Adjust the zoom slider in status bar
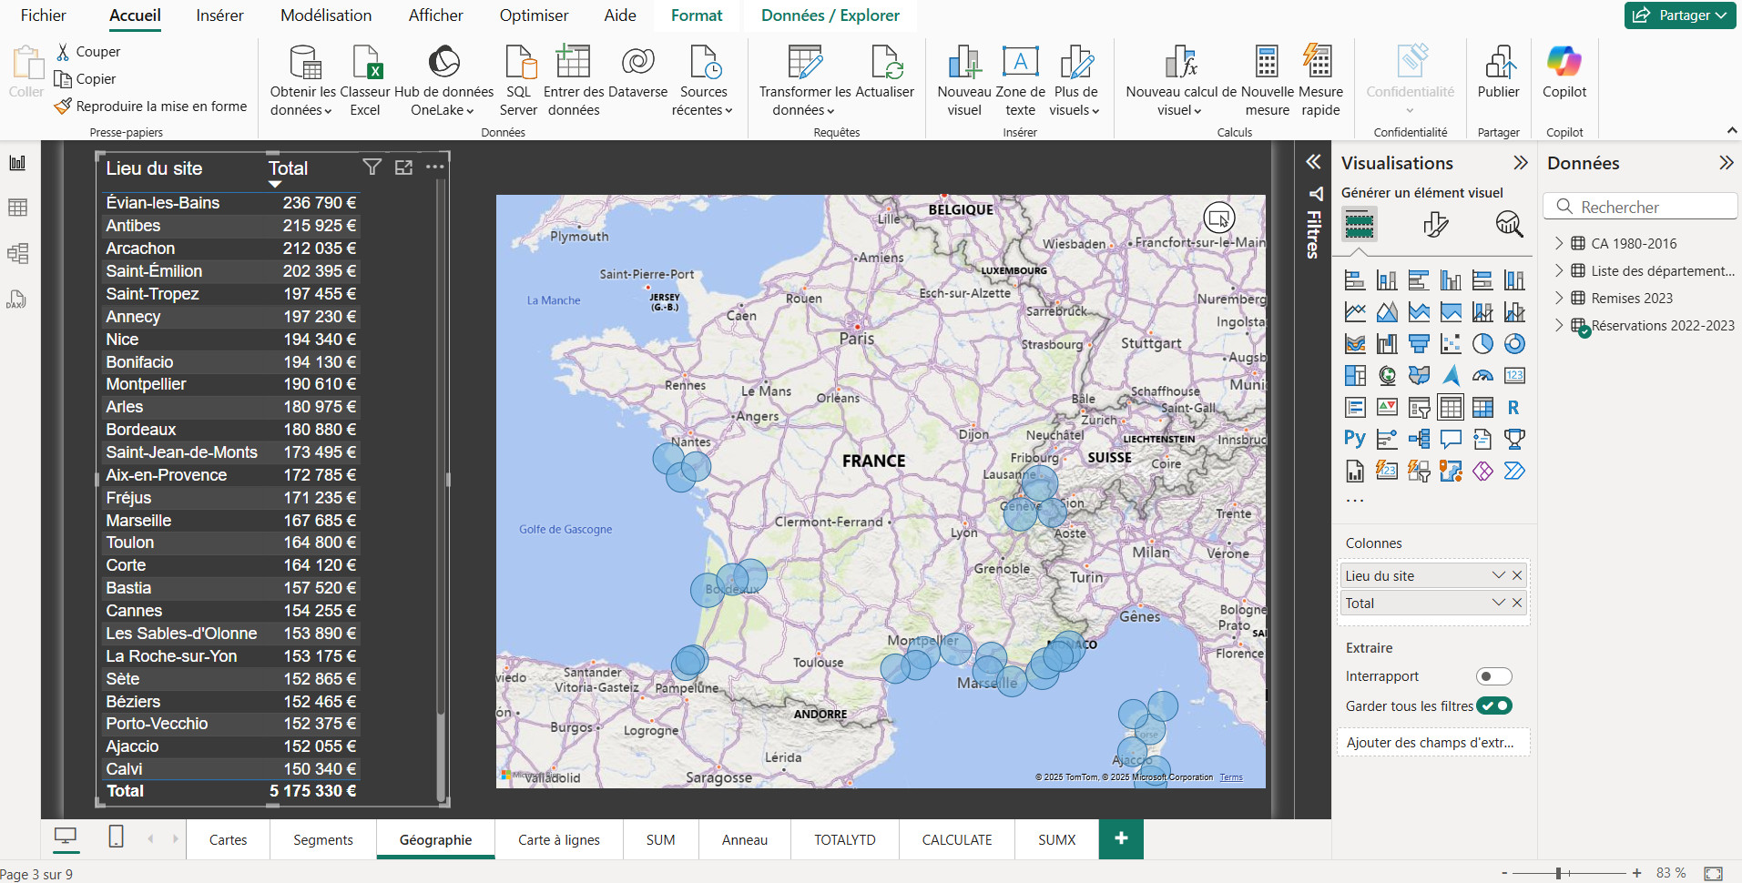 tap(1559, 873)
